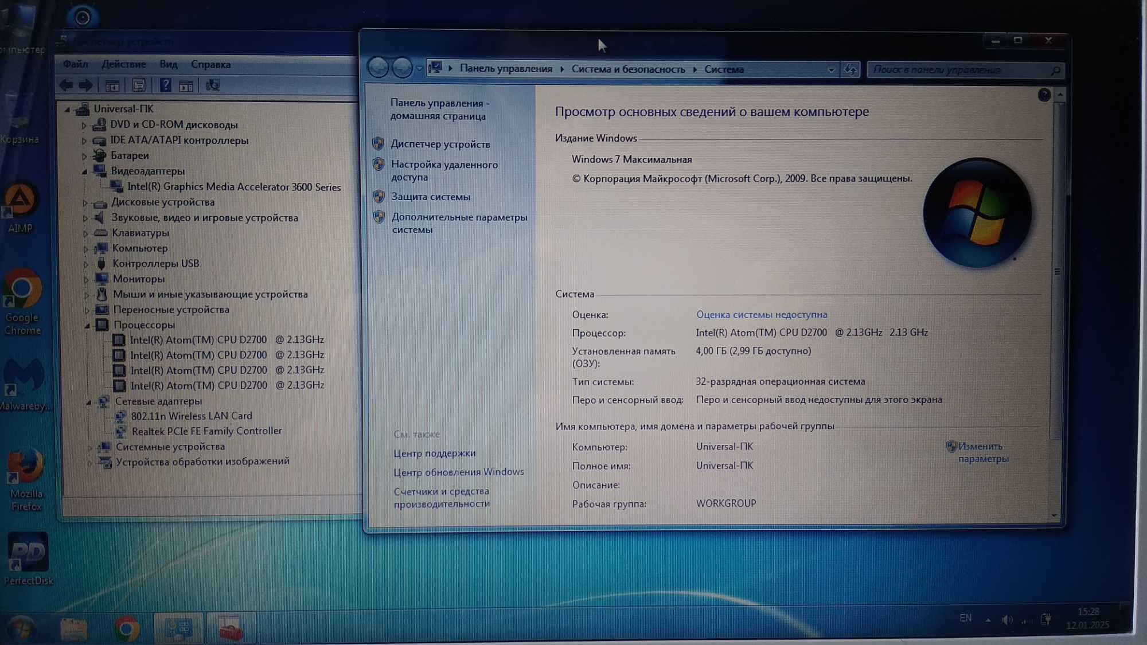The width and height of the screenshot is (1147, 645).
Task: Select 802.11n Wireless LAN Card device
Action: pyautogui.click(x=192, y=416)
